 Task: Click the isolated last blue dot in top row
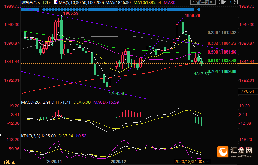[199, 9]
